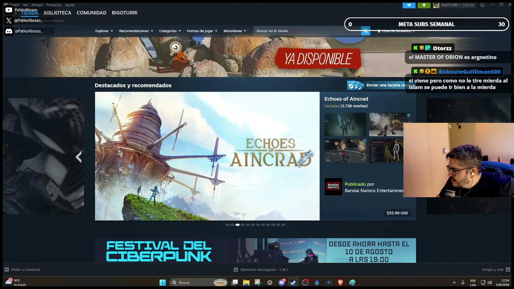Click the store search magnifier button
The height and width of the screenshot is (289, 514).
click(365, 31)
